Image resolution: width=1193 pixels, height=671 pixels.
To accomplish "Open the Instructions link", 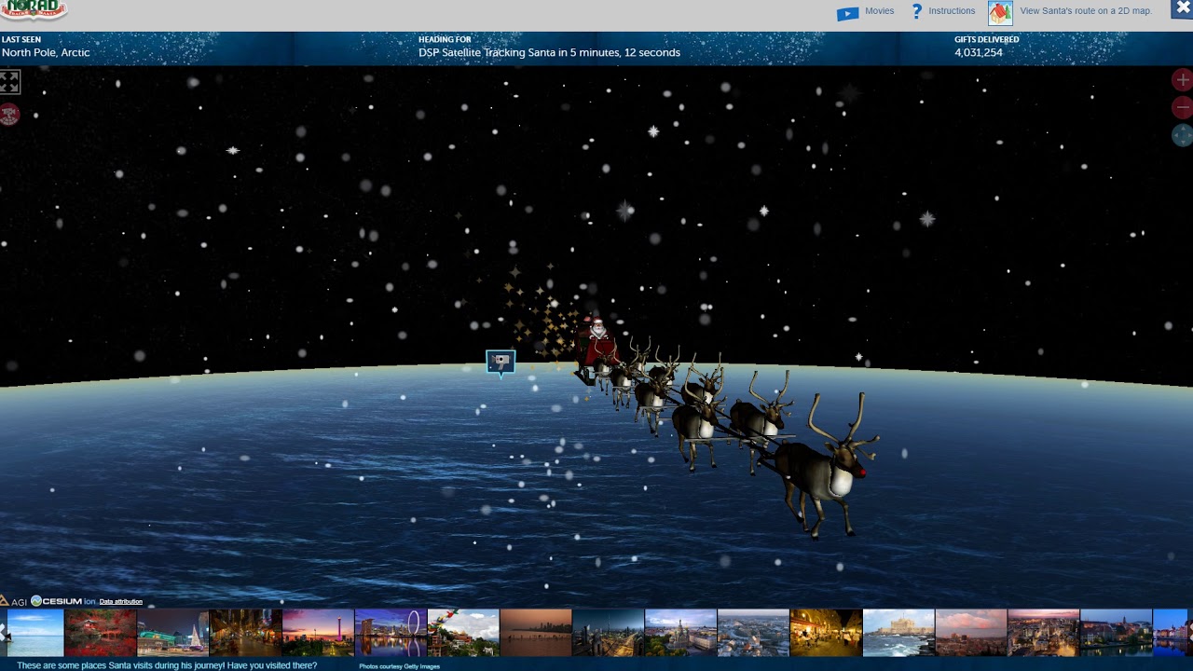I will coord(952,11).
